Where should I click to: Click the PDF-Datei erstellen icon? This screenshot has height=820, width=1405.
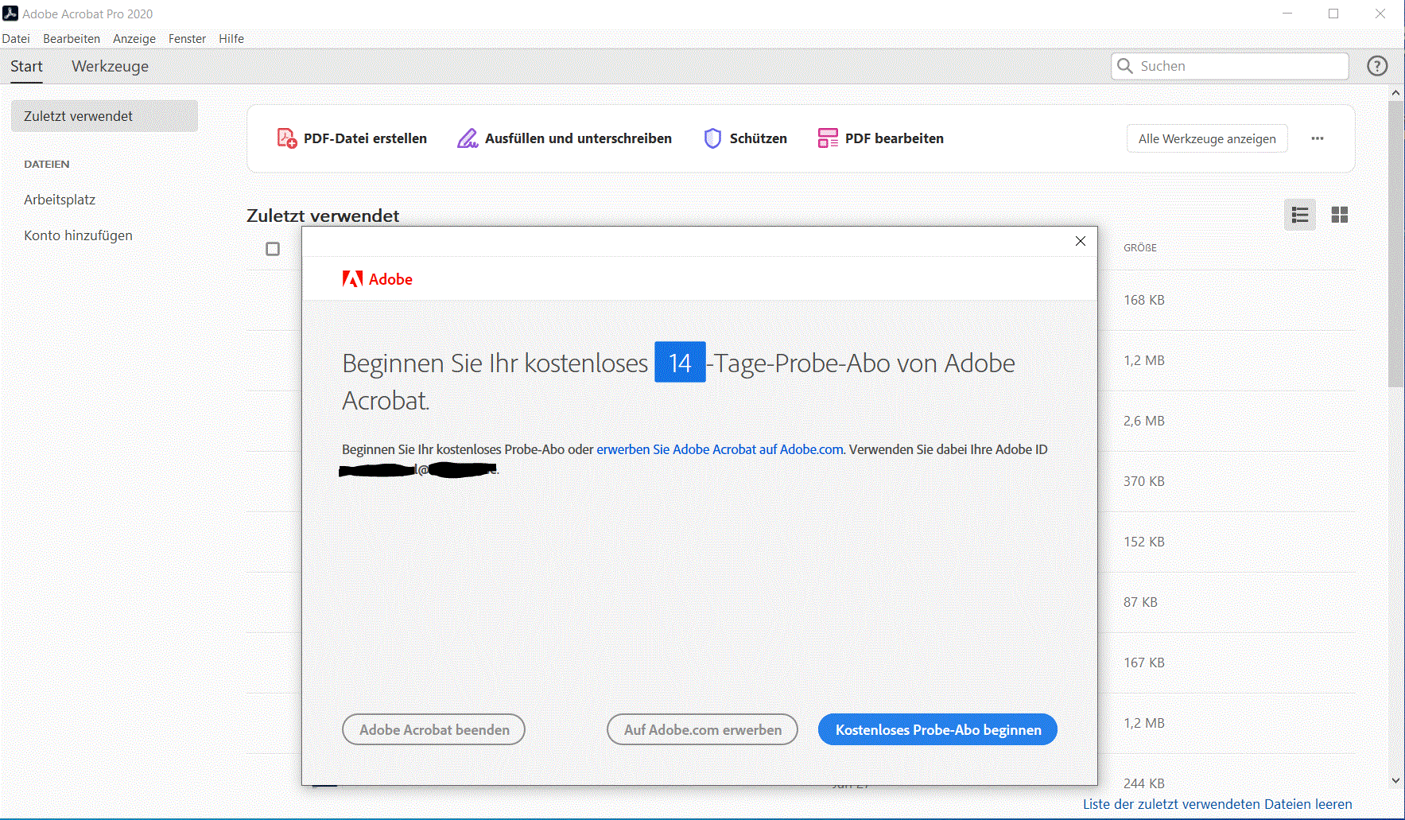(x=286, y=138)
